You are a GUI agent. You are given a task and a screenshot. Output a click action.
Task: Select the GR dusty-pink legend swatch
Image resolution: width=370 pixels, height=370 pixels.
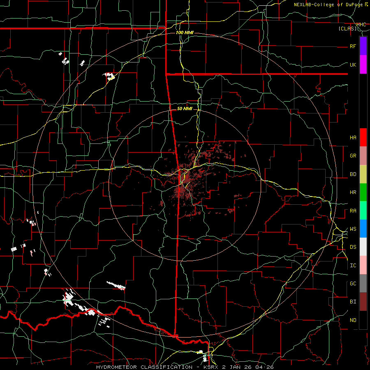pyautogui.click(x=363, y=156)
